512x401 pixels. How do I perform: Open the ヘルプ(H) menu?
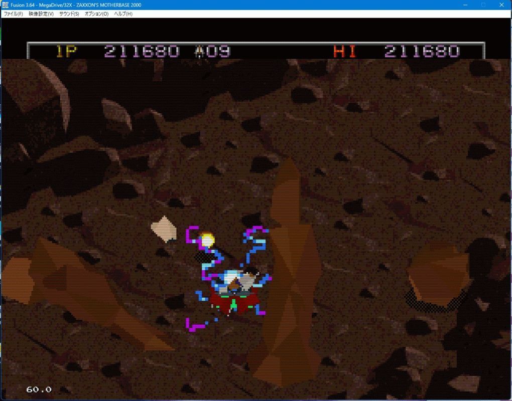[123, 14]
